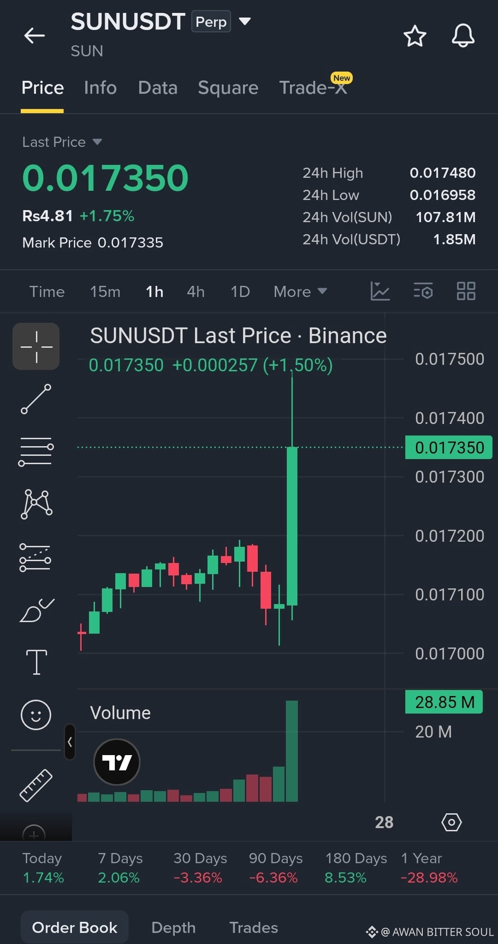Tap the Mark Price 0.017335 value

(130, 242)
